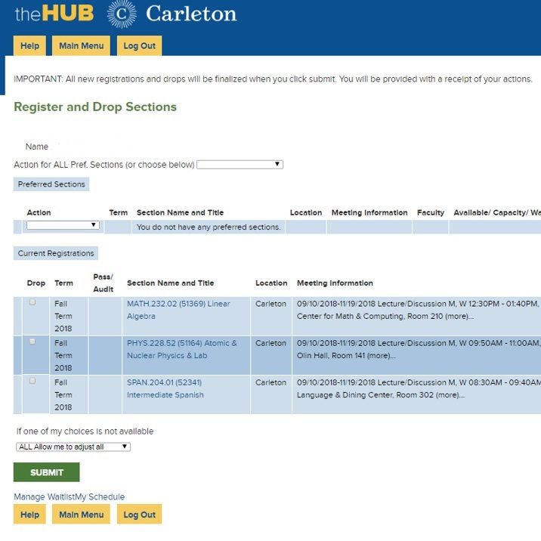
Task: Click 'Register and Drop Sections' page title
Action: pos(95,107)
